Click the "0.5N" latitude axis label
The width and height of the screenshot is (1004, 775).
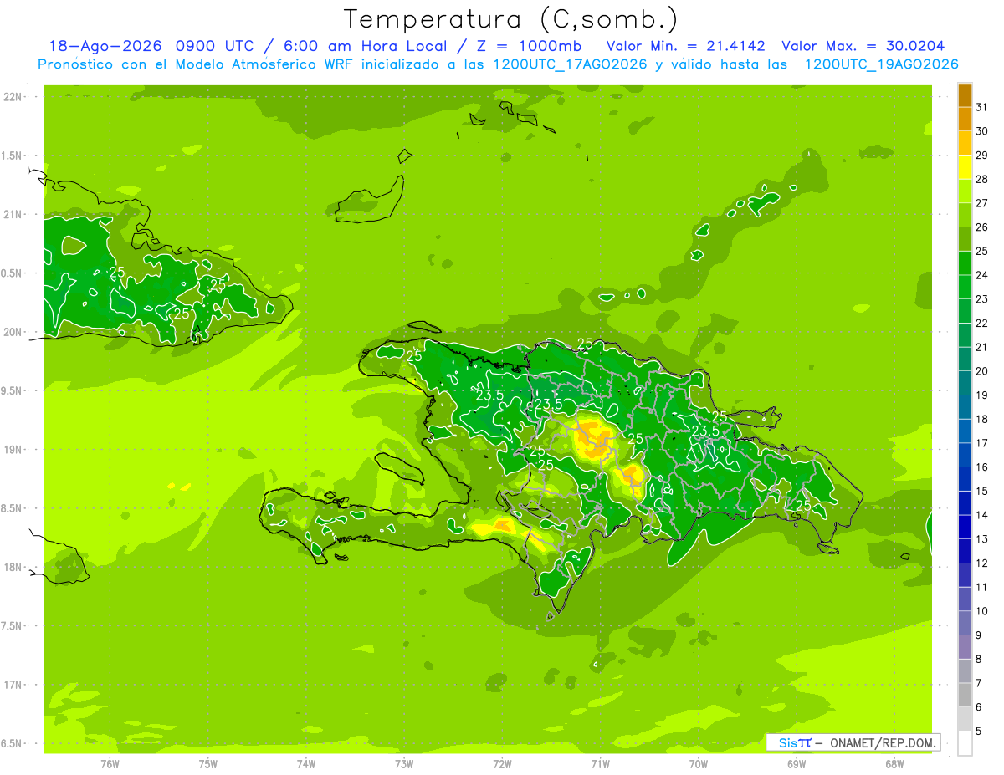coord(11,273)
